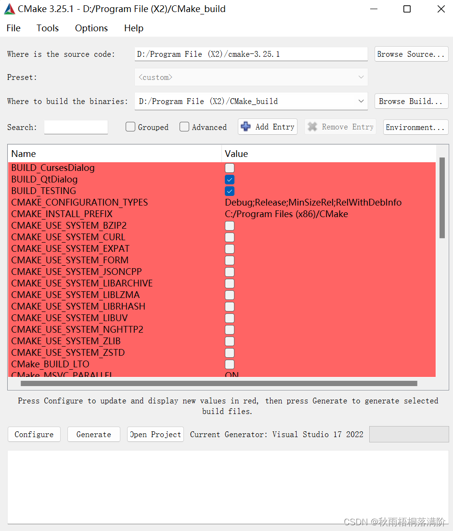
Task: Click the vertical scrollbar of entries list
Action: [442, 198]
